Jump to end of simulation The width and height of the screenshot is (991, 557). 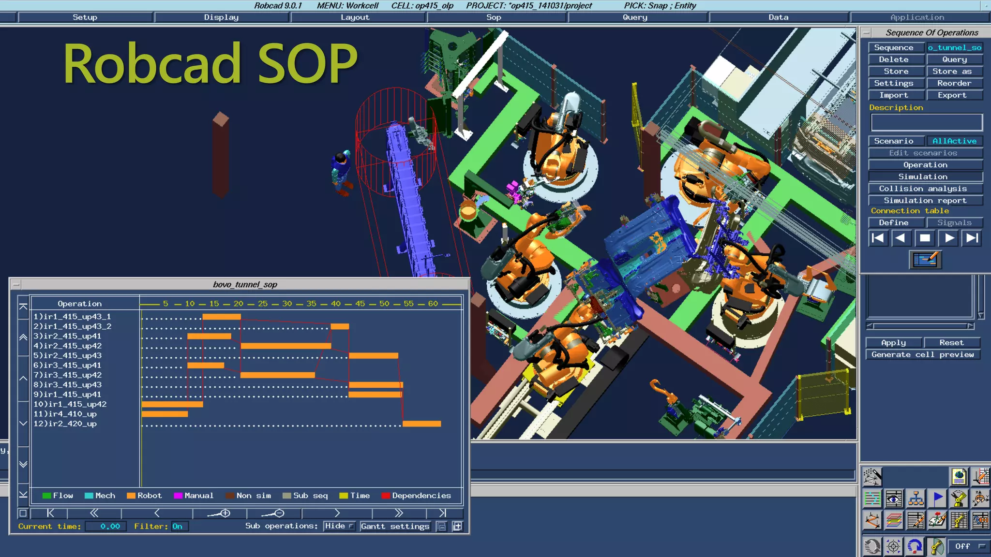972,238
